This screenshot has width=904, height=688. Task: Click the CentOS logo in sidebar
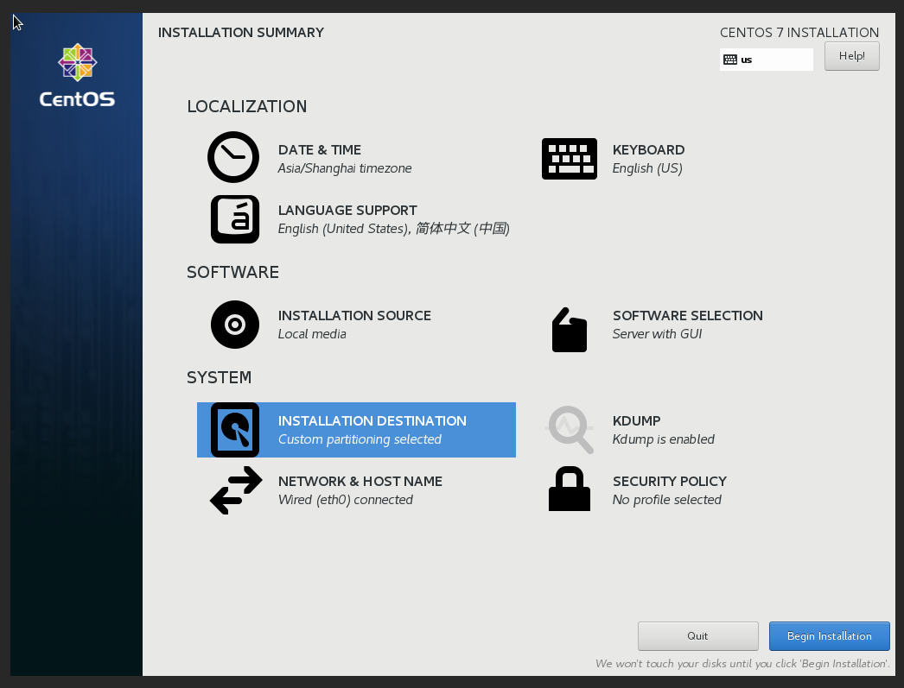[77, 75]
